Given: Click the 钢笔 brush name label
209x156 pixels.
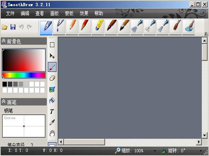Looking at the screenshot, I should coord(8,111).
